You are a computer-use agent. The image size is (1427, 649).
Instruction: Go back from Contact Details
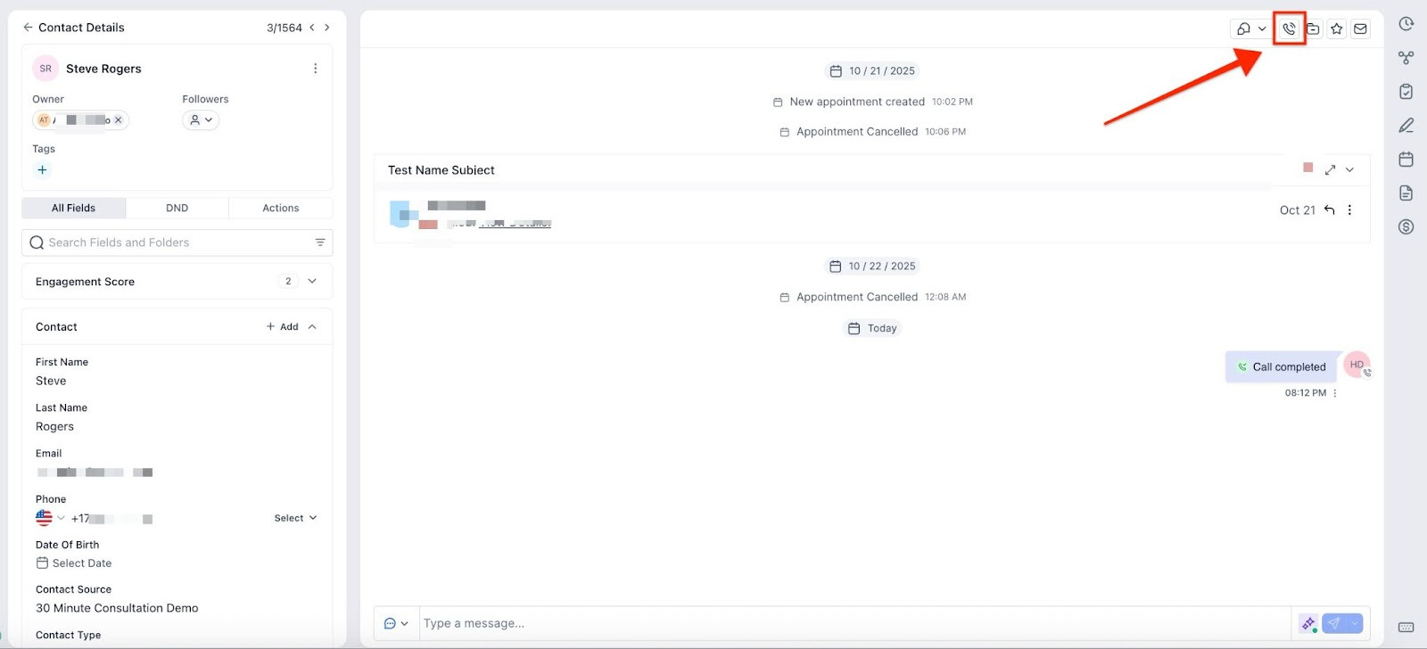pyautogui.click(x=28, y=28)
